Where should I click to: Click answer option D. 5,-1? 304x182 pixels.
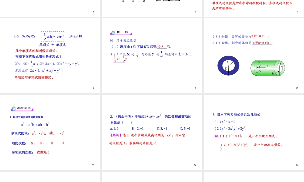pos(185,129)
